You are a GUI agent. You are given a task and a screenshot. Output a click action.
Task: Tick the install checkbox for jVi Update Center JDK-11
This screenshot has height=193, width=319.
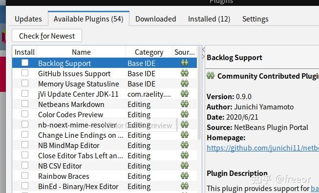tap(25, 93)
